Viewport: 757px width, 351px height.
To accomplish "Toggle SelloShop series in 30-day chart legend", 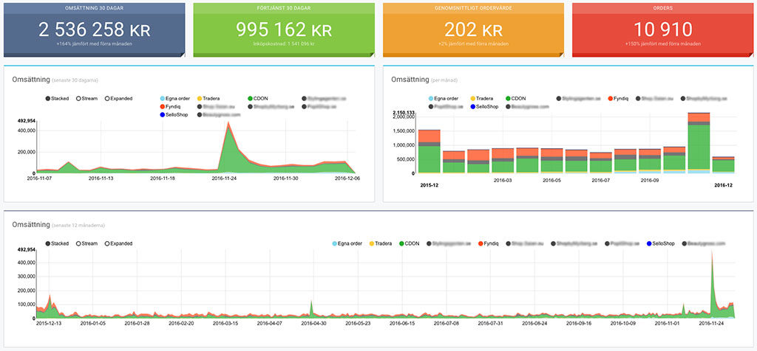I will pos(173,114).
